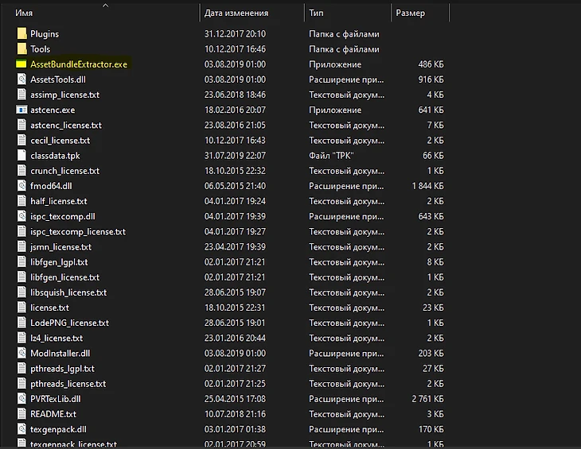The image size is (581, 449).
Task: Click the date 31.12.2017 20:10 for Plugins
Action: (x=235, y=33)
